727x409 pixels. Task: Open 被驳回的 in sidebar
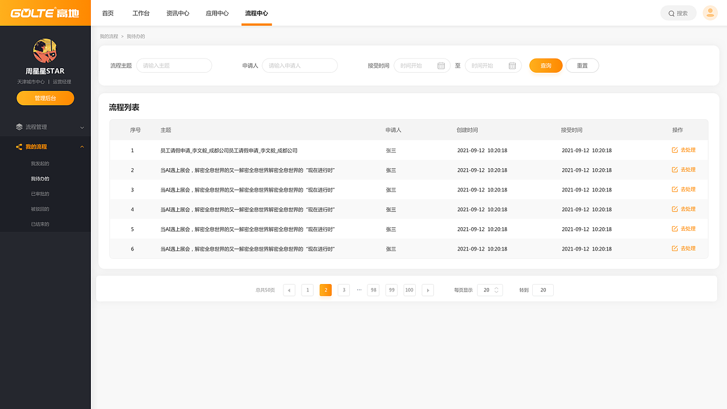coord(40,209)
